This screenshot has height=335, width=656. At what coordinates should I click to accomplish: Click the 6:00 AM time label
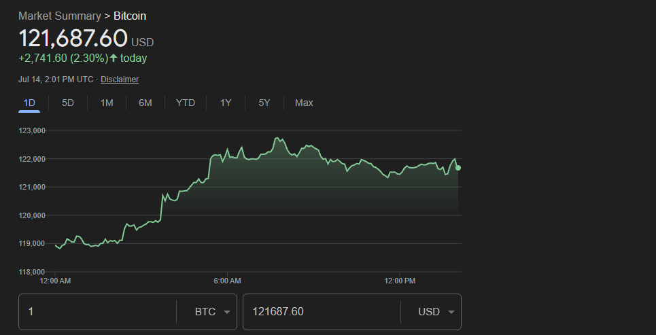pos(227,281)
